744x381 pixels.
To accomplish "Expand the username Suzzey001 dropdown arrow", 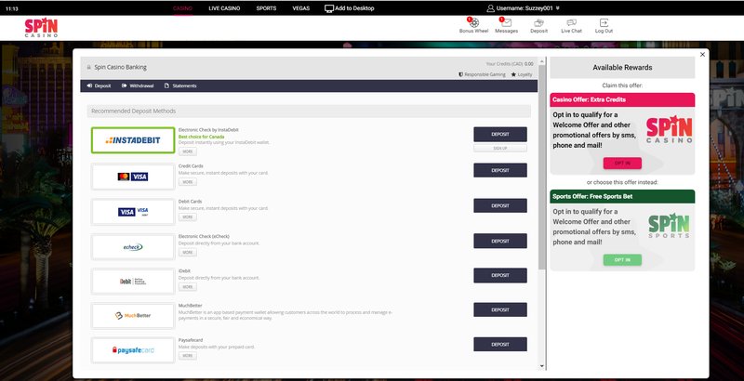I will point(557,8).
